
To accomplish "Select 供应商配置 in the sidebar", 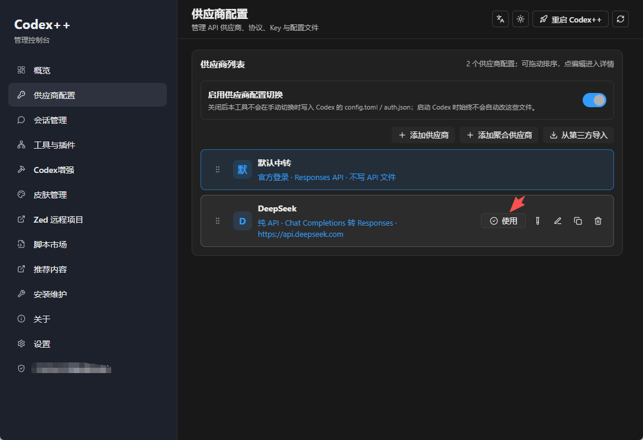I will 88,95.
